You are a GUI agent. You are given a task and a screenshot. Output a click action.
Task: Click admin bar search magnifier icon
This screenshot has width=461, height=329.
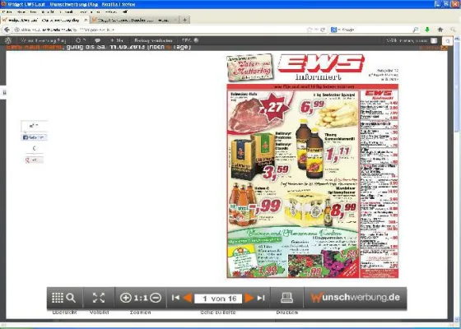pyautogui.click(x=448, y=41)
